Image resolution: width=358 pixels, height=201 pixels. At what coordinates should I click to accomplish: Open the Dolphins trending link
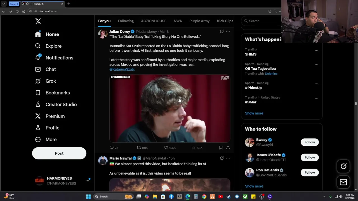tap(271, 74)
